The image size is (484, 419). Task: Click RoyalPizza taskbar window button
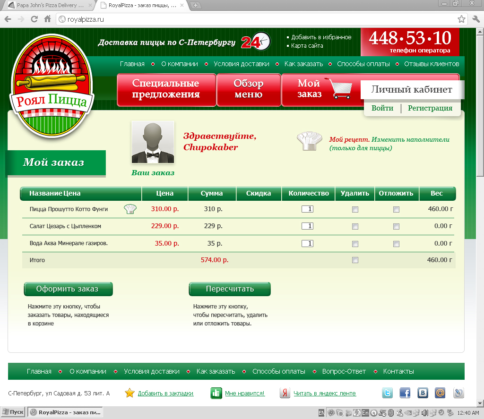(x=65, y=412)
